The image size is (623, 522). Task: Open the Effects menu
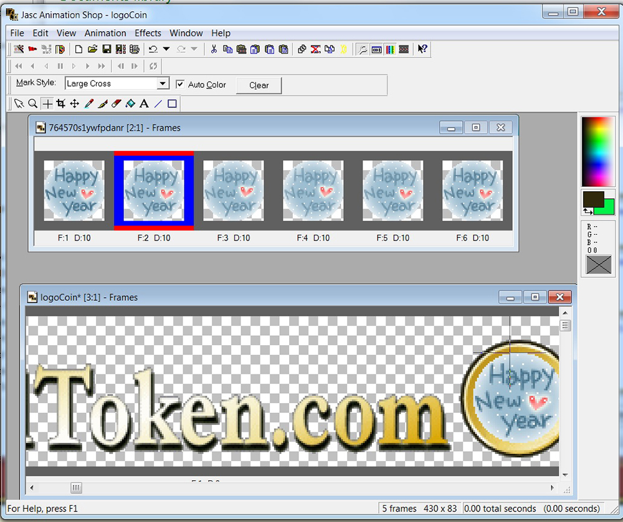(148, 33)
